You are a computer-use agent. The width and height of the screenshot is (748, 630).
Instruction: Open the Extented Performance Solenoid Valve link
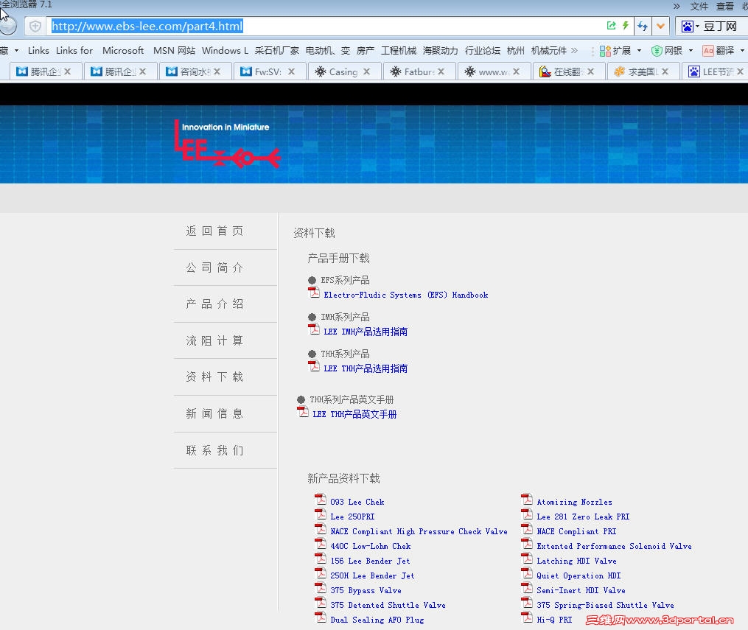[614, 547]
